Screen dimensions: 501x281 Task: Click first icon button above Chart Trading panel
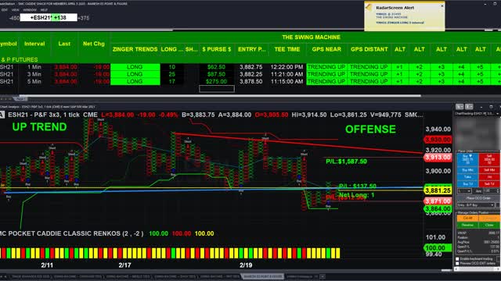tap(460, 107)
